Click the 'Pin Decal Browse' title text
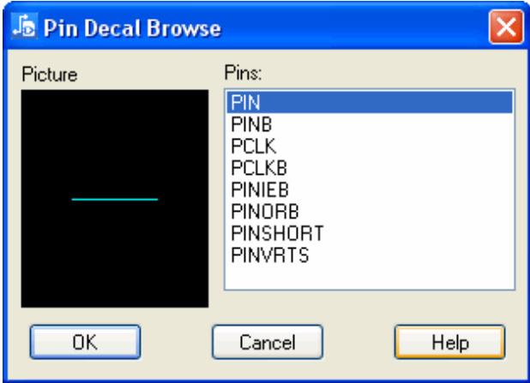This screenshot has height=383, width=530. tap(130, 28)
